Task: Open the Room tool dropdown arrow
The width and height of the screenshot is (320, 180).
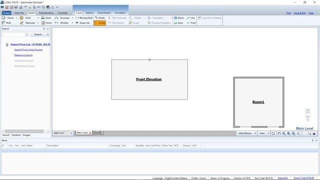Action: (x=16, y=18)
